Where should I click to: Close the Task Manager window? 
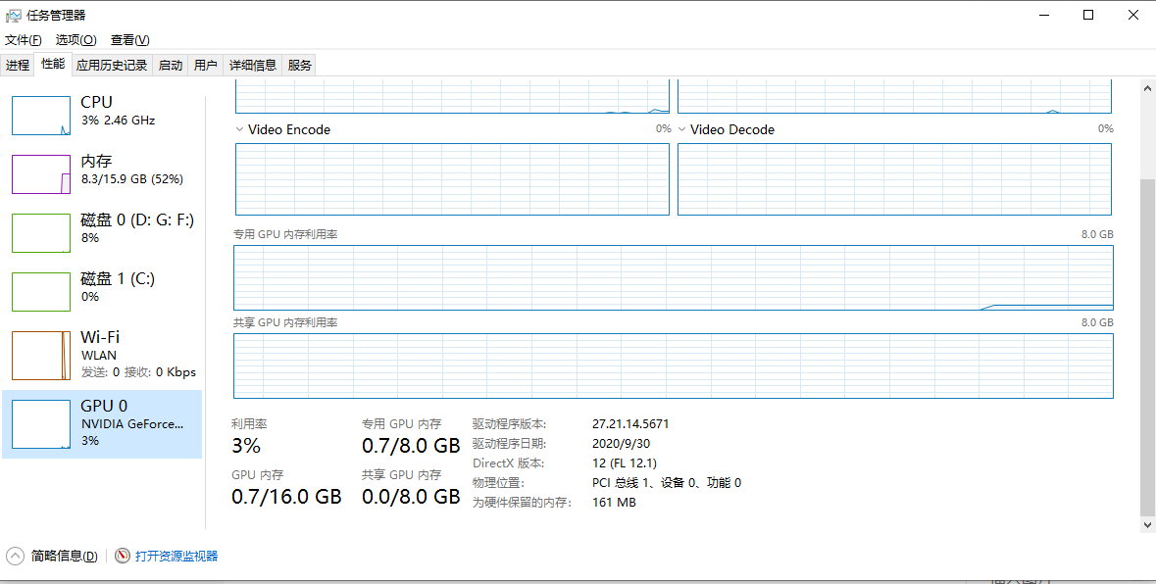(1133, 15)
